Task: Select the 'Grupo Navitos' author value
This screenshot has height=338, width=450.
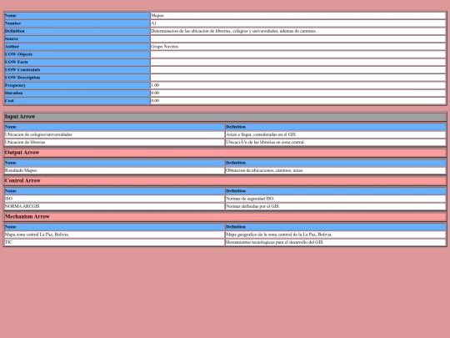Action: point(297,47)
